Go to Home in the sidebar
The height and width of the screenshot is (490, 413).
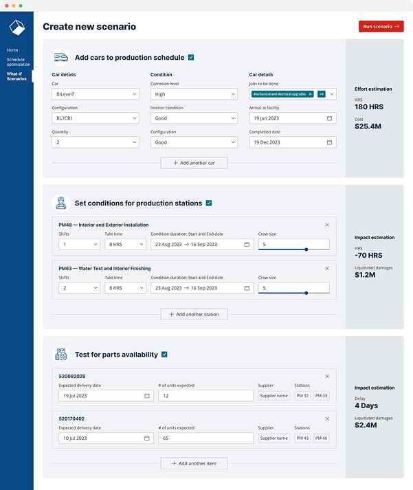tap(12, 50)
